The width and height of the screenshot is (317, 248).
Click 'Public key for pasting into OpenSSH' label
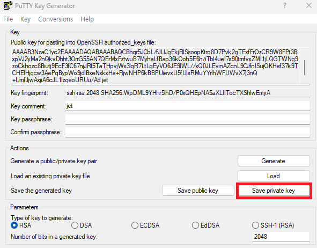coord(83,42)
